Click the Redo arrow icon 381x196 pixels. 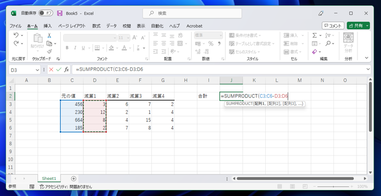point(16,43)
